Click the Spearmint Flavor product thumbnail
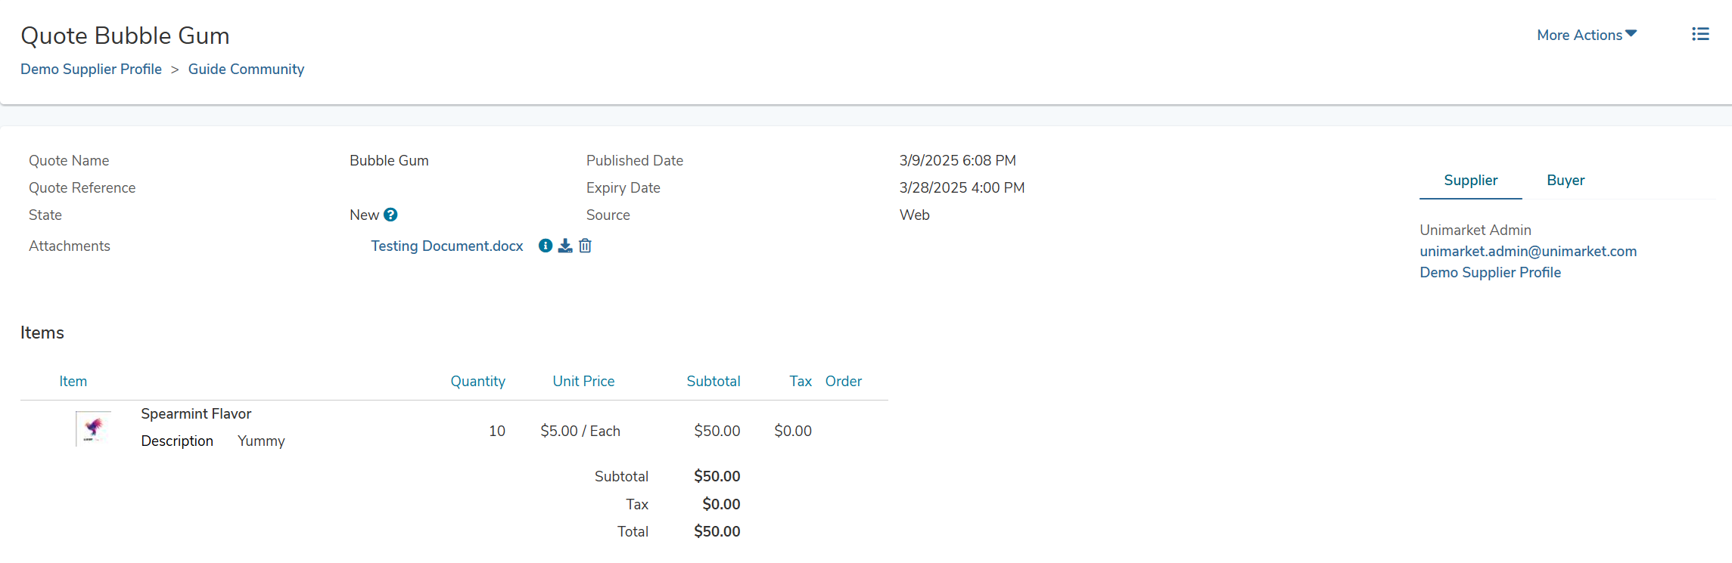This screenshot has height=563, width=1732. tap(93, 428)
